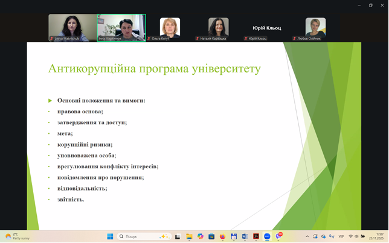389x243 pixels.
Task: Open network and volume quick settings
Action: (x=356, y=236)
